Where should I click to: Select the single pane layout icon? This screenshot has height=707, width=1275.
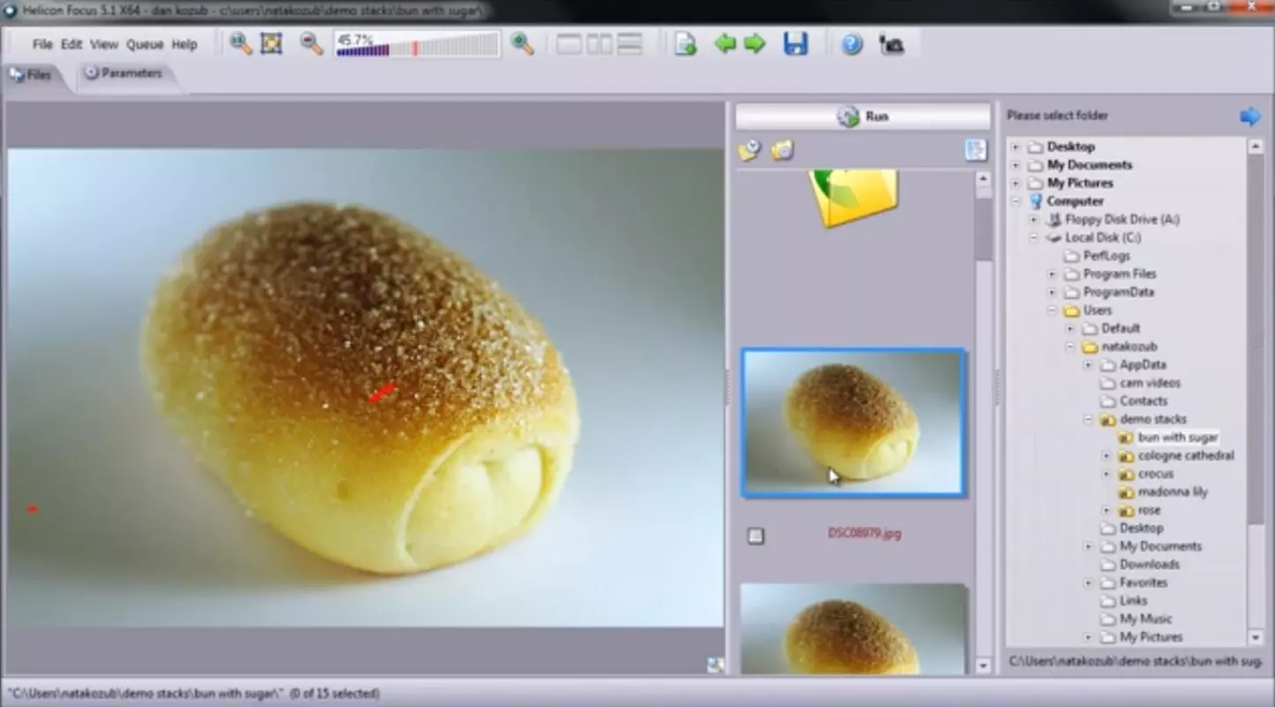coord(569,44)
